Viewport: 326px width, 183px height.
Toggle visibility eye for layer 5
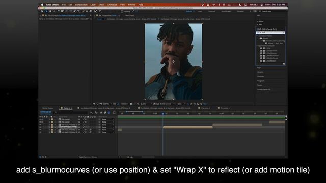tap(40, 130)
